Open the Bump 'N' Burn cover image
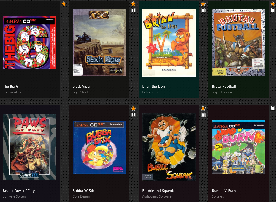Screen dimensions: 276x202 (239, 147)
